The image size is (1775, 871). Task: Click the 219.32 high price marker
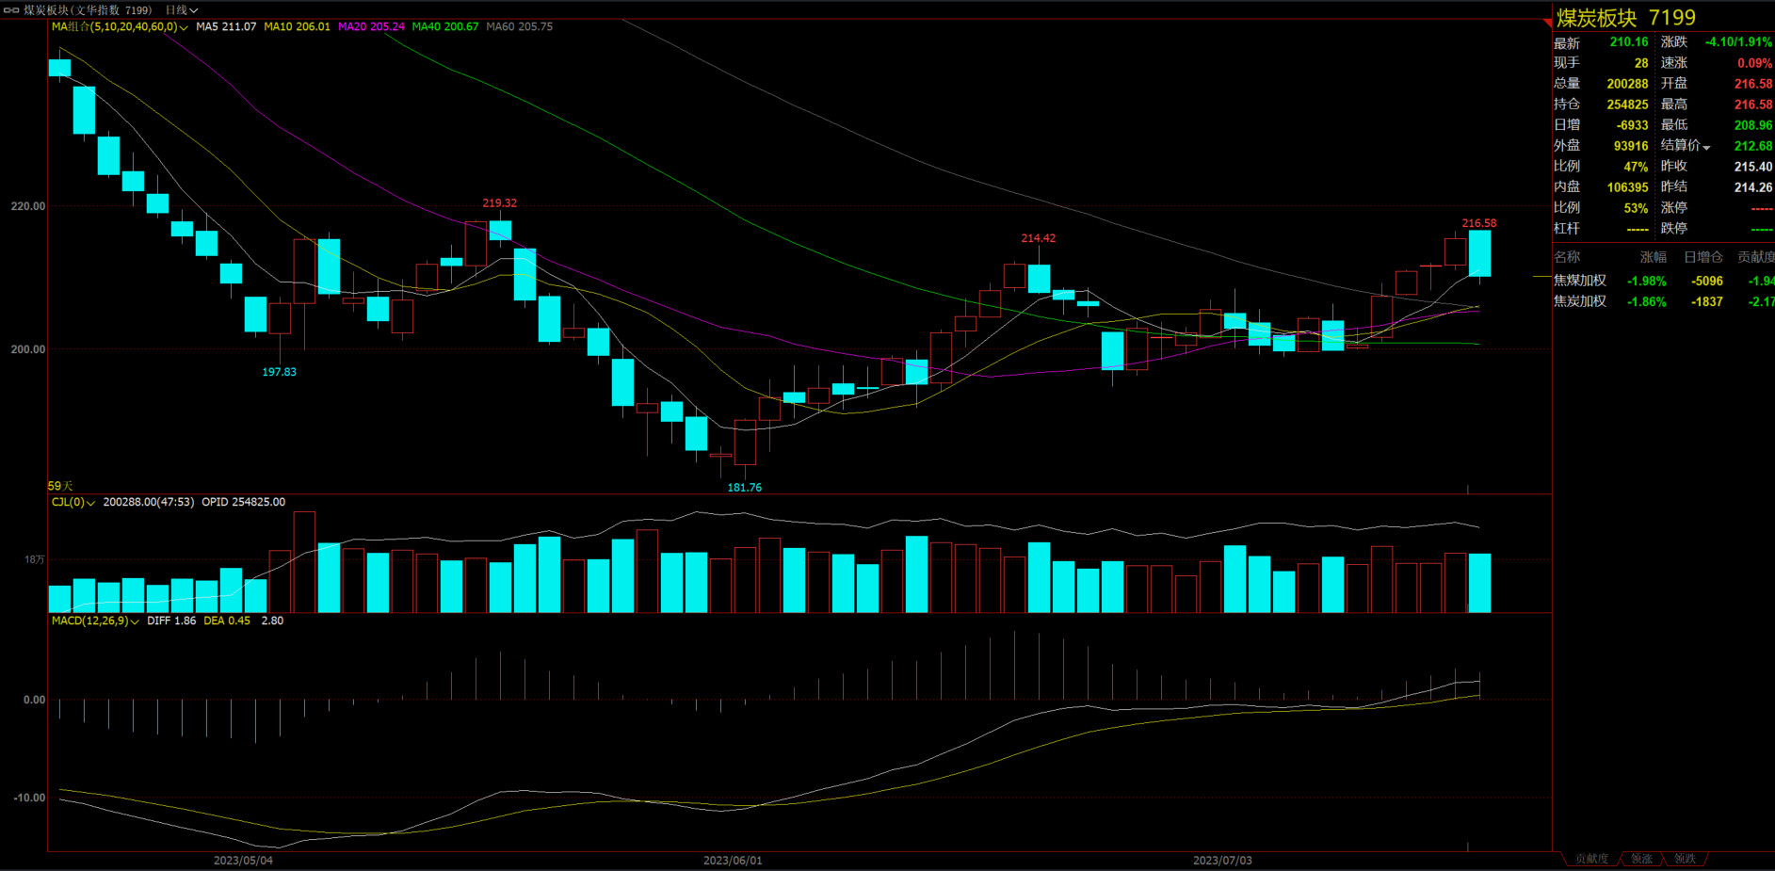point(499,202)
